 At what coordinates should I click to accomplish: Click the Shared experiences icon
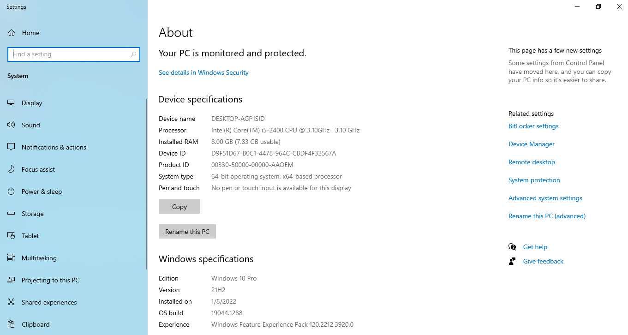pyautogui.click(x=11, y=302)
